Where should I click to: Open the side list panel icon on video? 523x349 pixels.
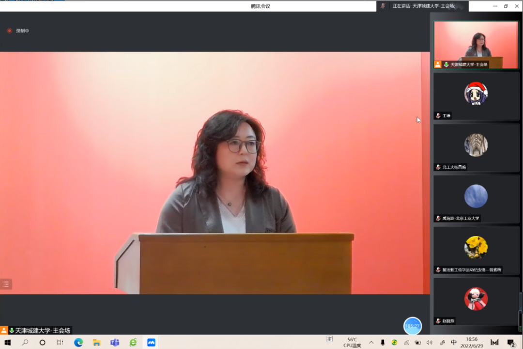coord(6,285)
